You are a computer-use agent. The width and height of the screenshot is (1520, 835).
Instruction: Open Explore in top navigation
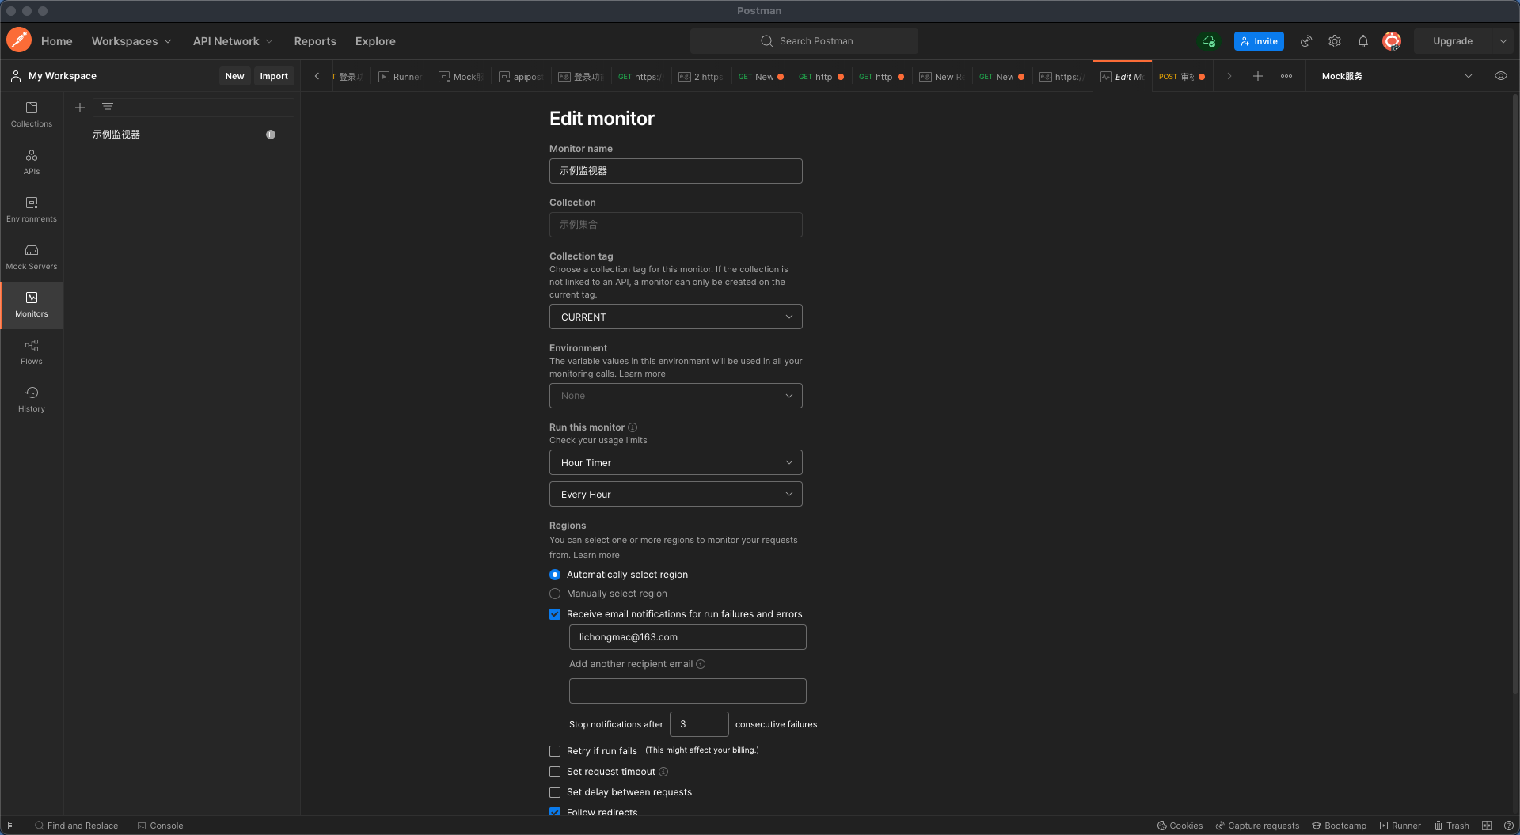click(375, 41)
